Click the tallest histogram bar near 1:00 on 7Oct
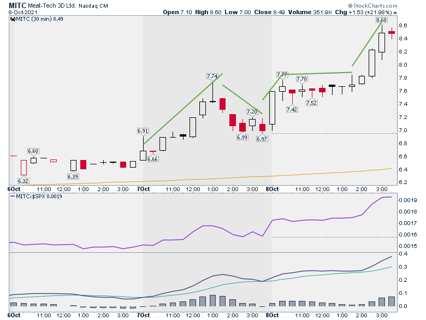 click(212, 301)
